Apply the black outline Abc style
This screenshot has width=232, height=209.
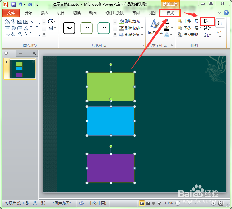(69, 28)
